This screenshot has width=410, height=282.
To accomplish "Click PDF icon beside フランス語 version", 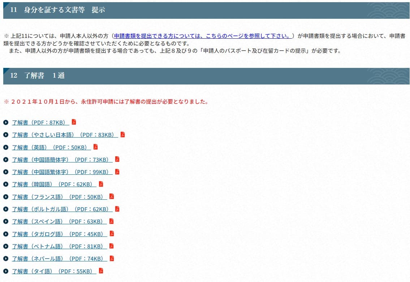I will (x=112, y=196).
